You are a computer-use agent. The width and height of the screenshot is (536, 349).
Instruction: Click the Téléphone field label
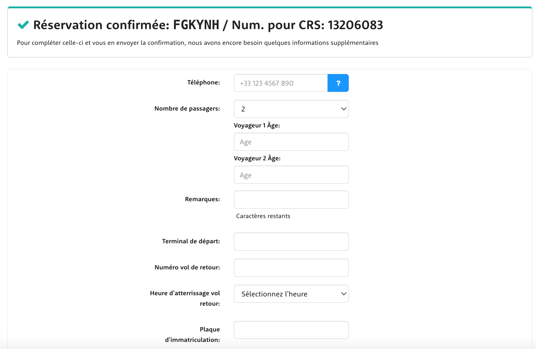tap(204, 82)
